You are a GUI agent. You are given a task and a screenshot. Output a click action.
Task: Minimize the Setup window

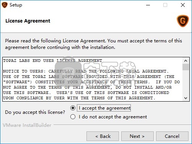[x=148, y=5]
